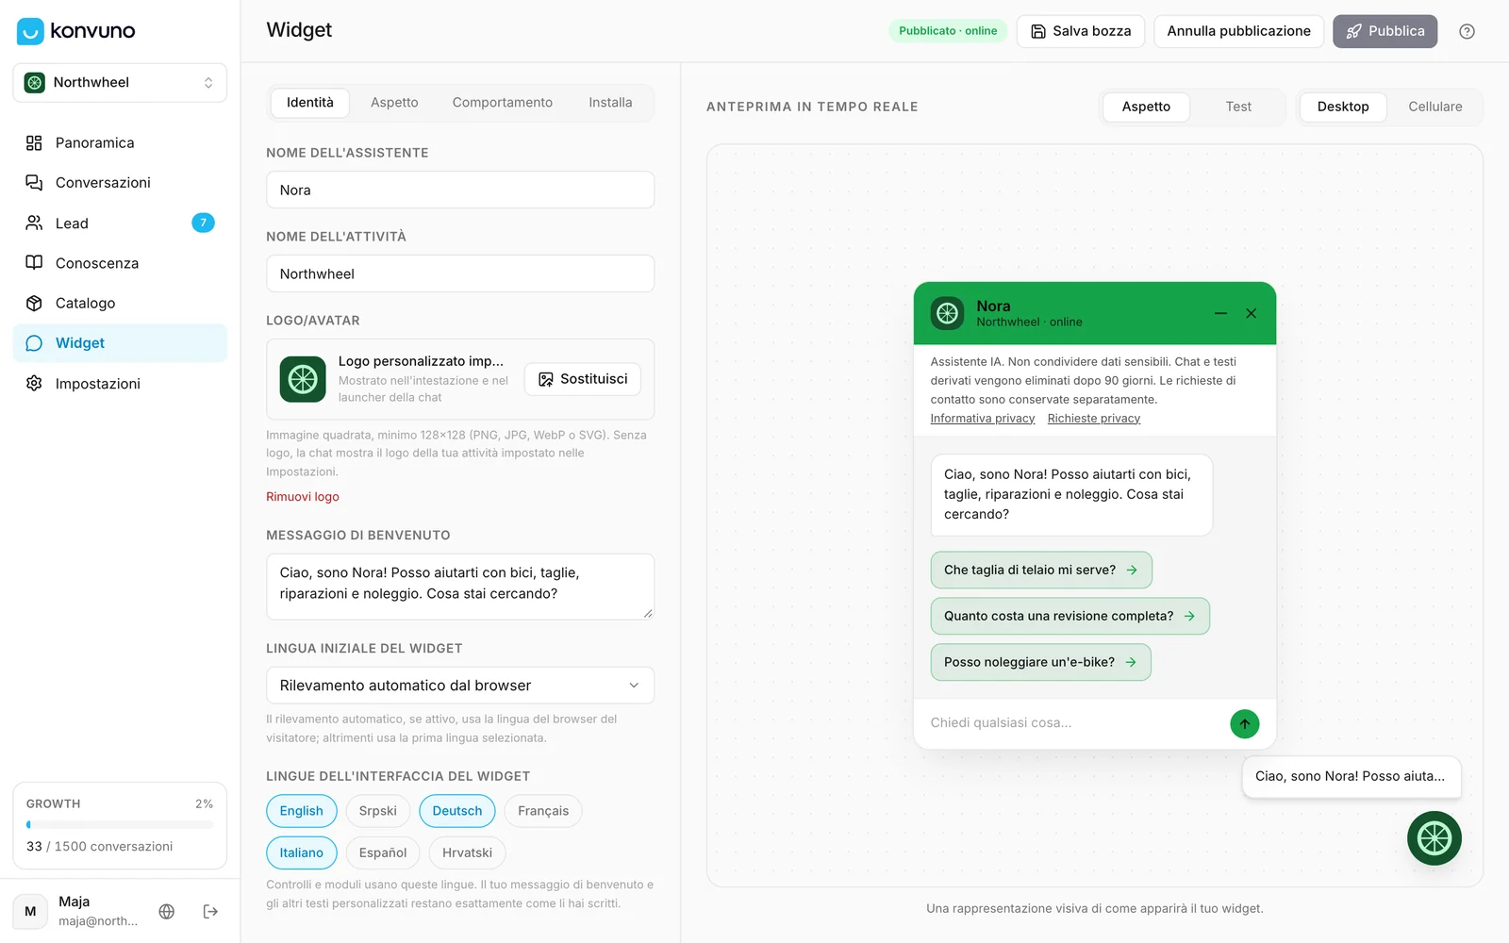Image resolution: width=1509 pixels, height=943 pixels.
Task: Click Sostituisci logo button
Action: [x=583, y=379]
